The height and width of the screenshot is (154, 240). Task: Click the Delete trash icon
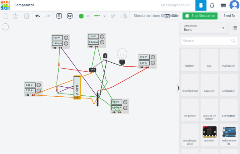[27, 16]
